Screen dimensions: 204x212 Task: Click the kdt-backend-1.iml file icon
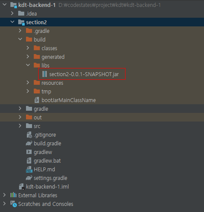click(22, 187)
